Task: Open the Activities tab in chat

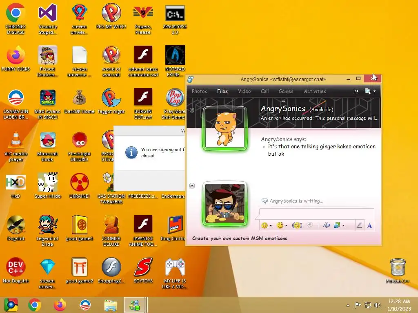Action: (x=315, y=91)
